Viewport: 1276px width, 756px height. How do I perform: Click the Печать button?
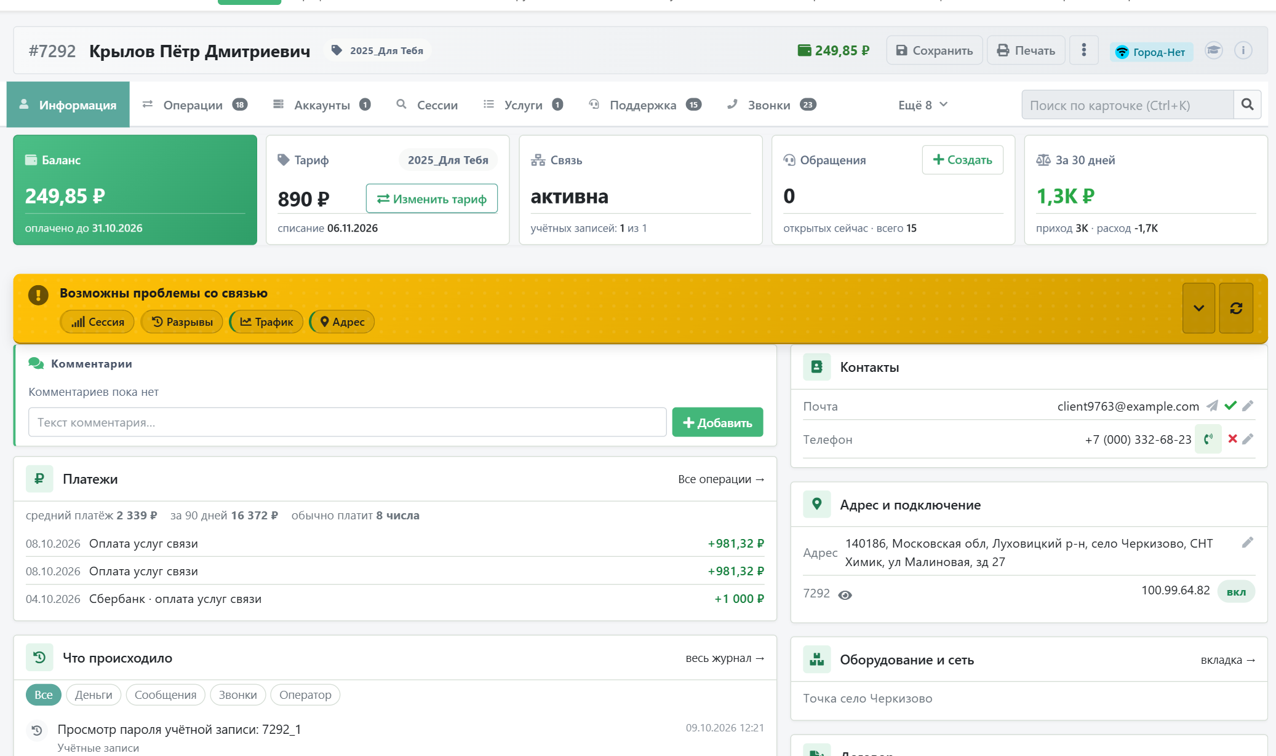pos(1026,50)
